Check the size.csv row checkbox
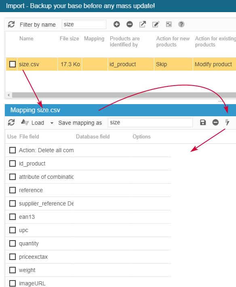 coord(13,64)
